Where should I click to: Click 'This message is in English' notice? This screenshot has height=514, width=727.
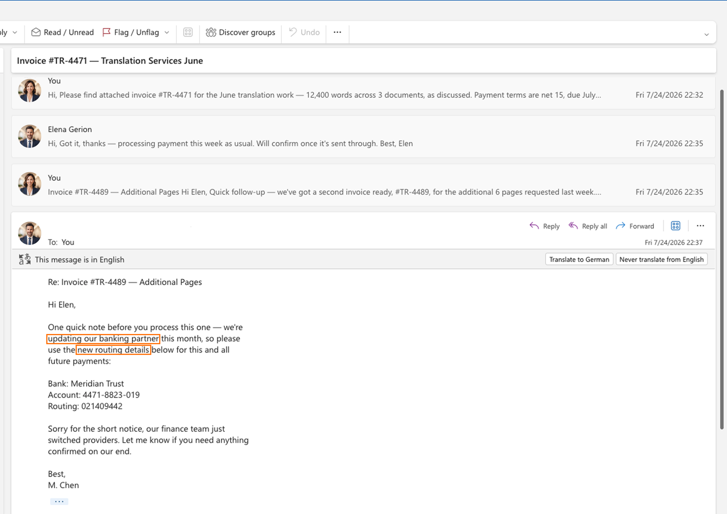[x=80, y=259]
